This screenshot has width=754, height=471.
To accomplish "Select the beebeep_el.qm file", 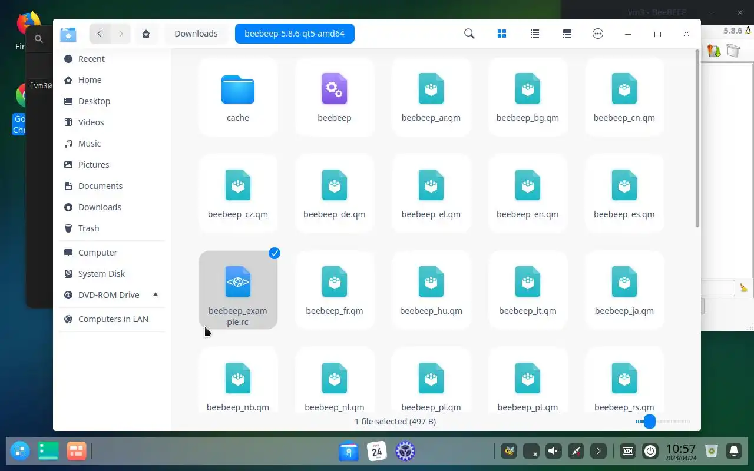I will pyautogui.click(x=431, y=194).
